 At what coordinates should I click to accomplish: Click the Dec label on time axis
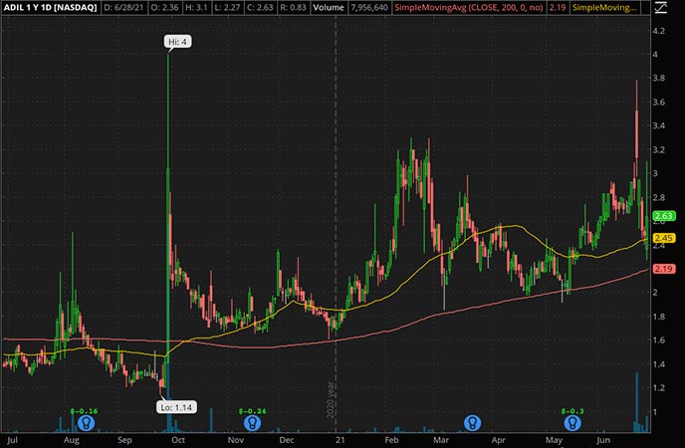(287, 440)
